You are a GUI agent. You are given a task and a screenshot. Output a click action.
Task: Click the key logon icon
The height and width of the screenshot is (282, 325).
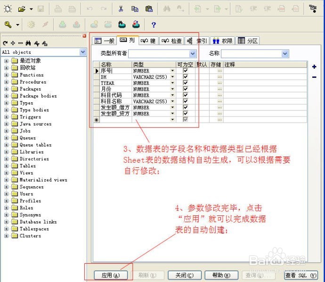point(8,25)
